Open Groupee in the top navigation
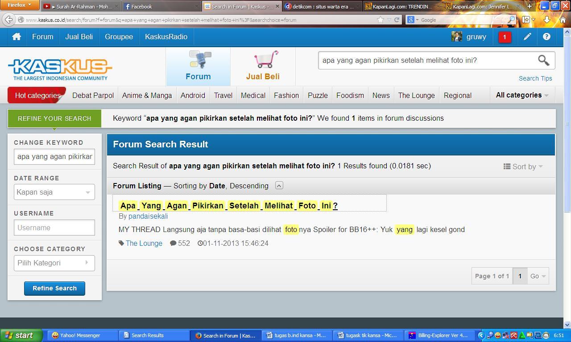The width and height of the screenshot is (571, 342). (x=119, y=37)
